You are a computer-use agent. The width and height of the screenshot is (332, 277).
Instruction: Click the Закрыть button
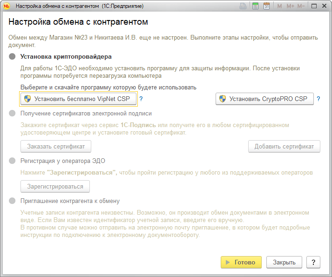284,262
